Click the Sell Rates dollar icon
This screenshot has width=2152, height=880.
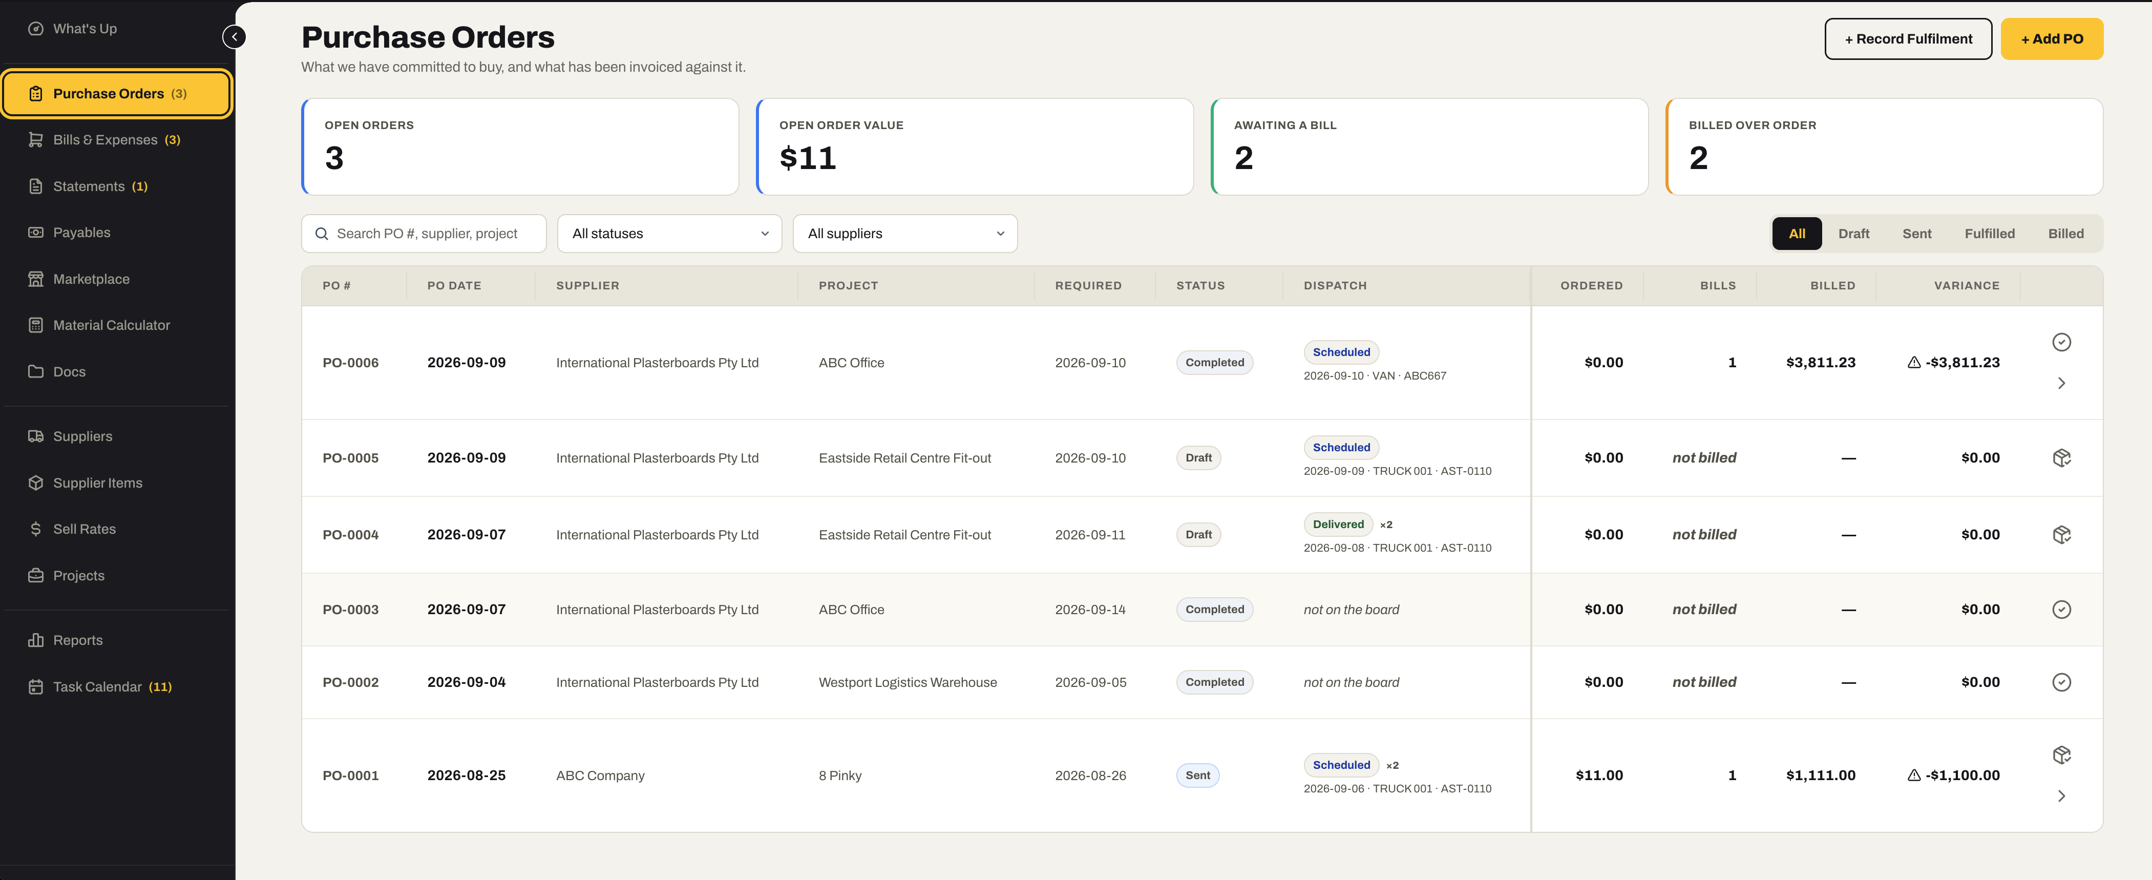(35, 529)
